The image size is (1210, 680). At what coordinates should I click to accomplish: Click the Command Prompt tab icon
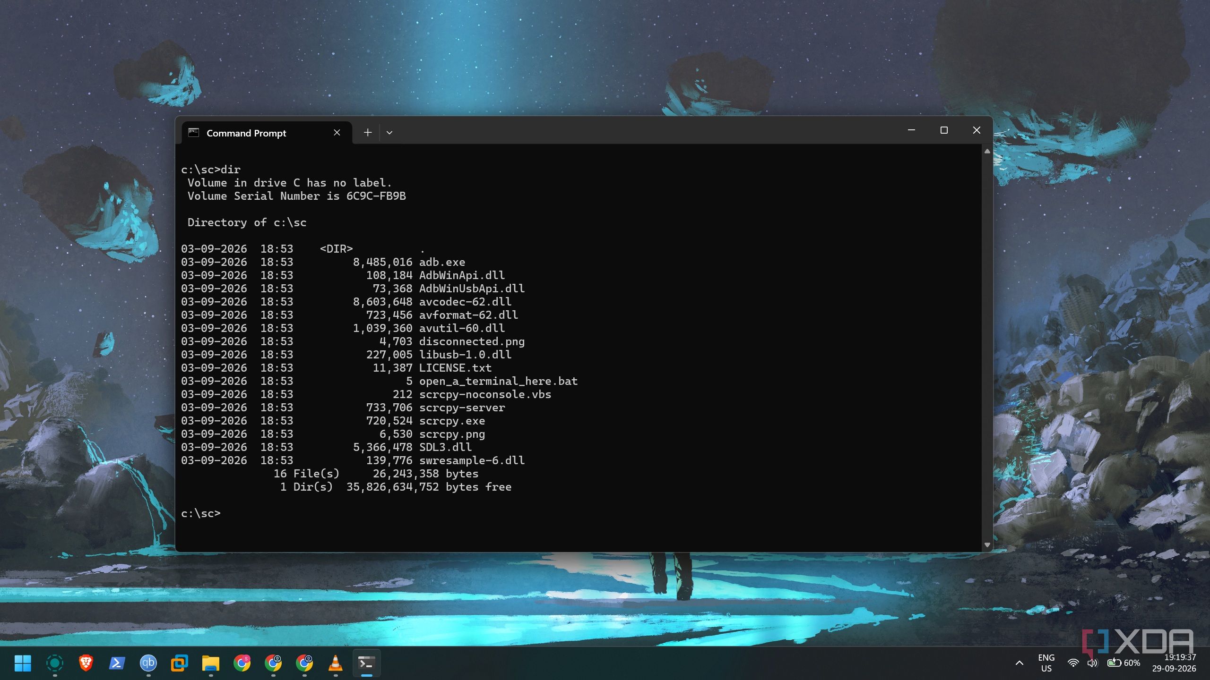pos(193,133)
